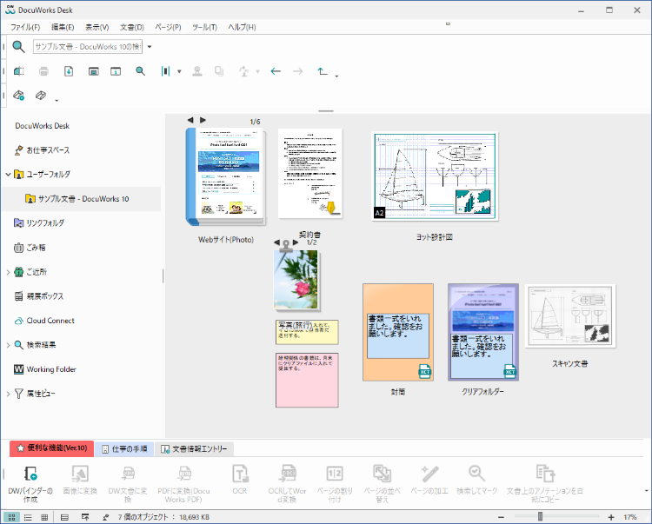Open the ページ(P) menu
The width and height of the screenshot is (652, 524).
pos(168,27)
